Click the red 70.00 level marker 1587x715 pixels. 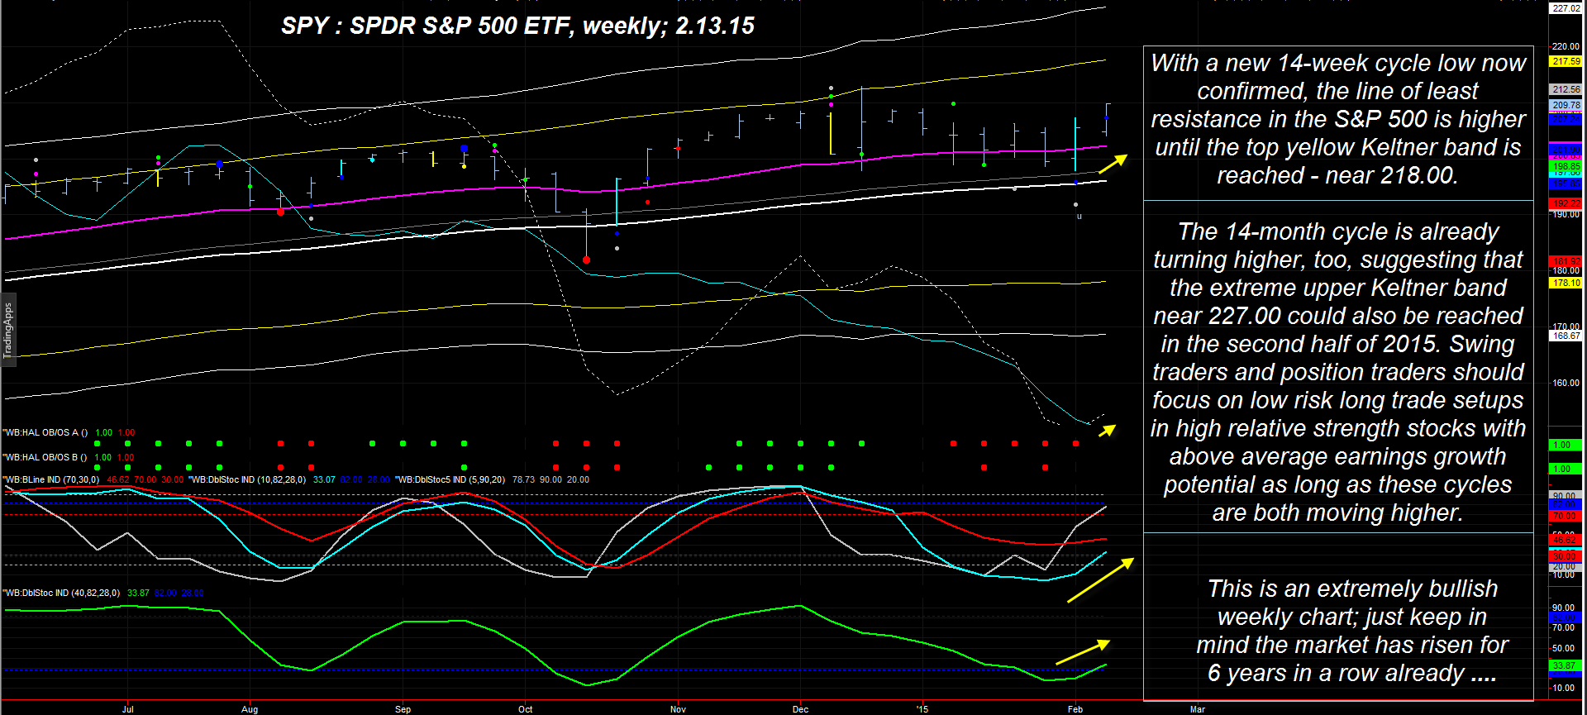pos(1566,516)
